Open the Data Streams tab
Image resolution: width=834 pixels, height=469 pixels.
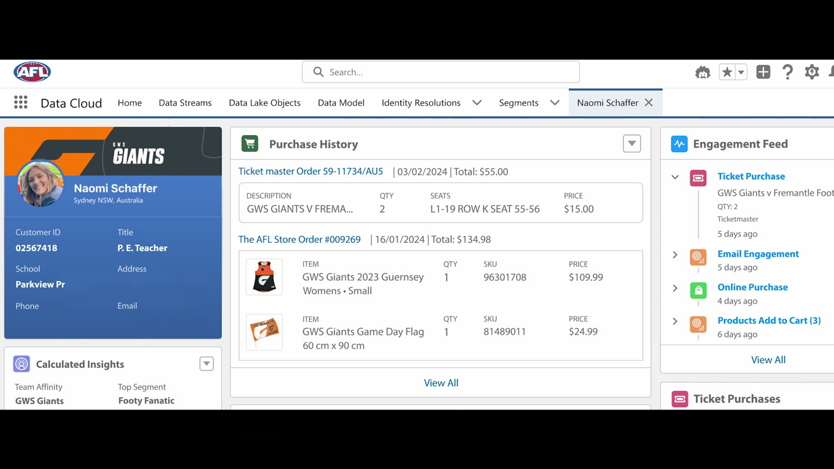pos(185,103)
